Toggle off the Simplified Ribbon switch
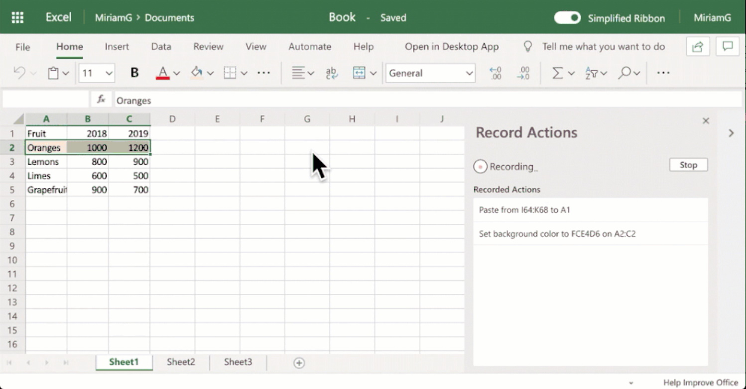The height and width of the screenshot is (389, 746). click(567, 17)
